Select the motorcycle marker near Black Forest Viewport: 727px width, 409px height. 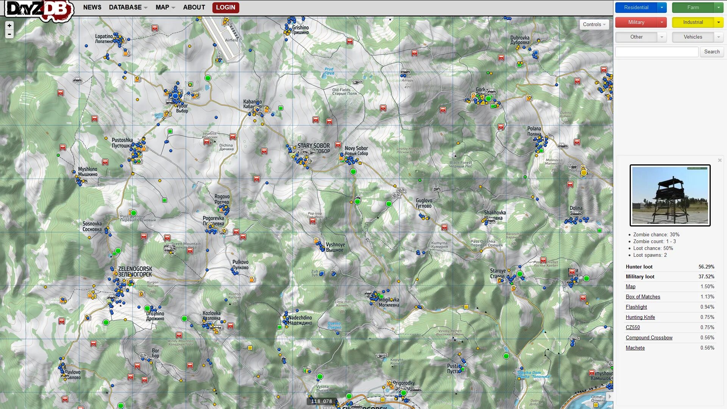(x=437, y=189)
